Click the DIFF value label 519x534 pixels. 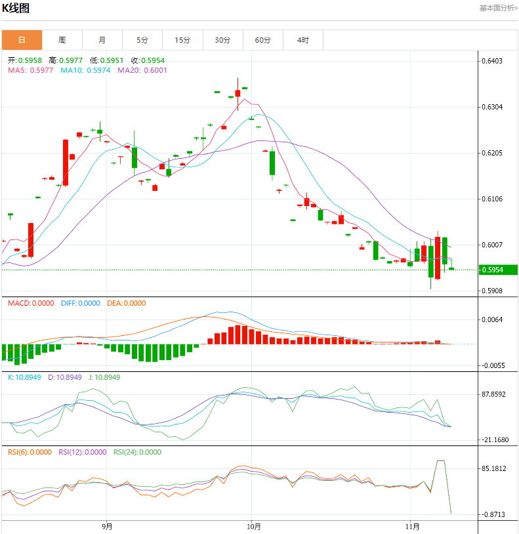point(80,303)
